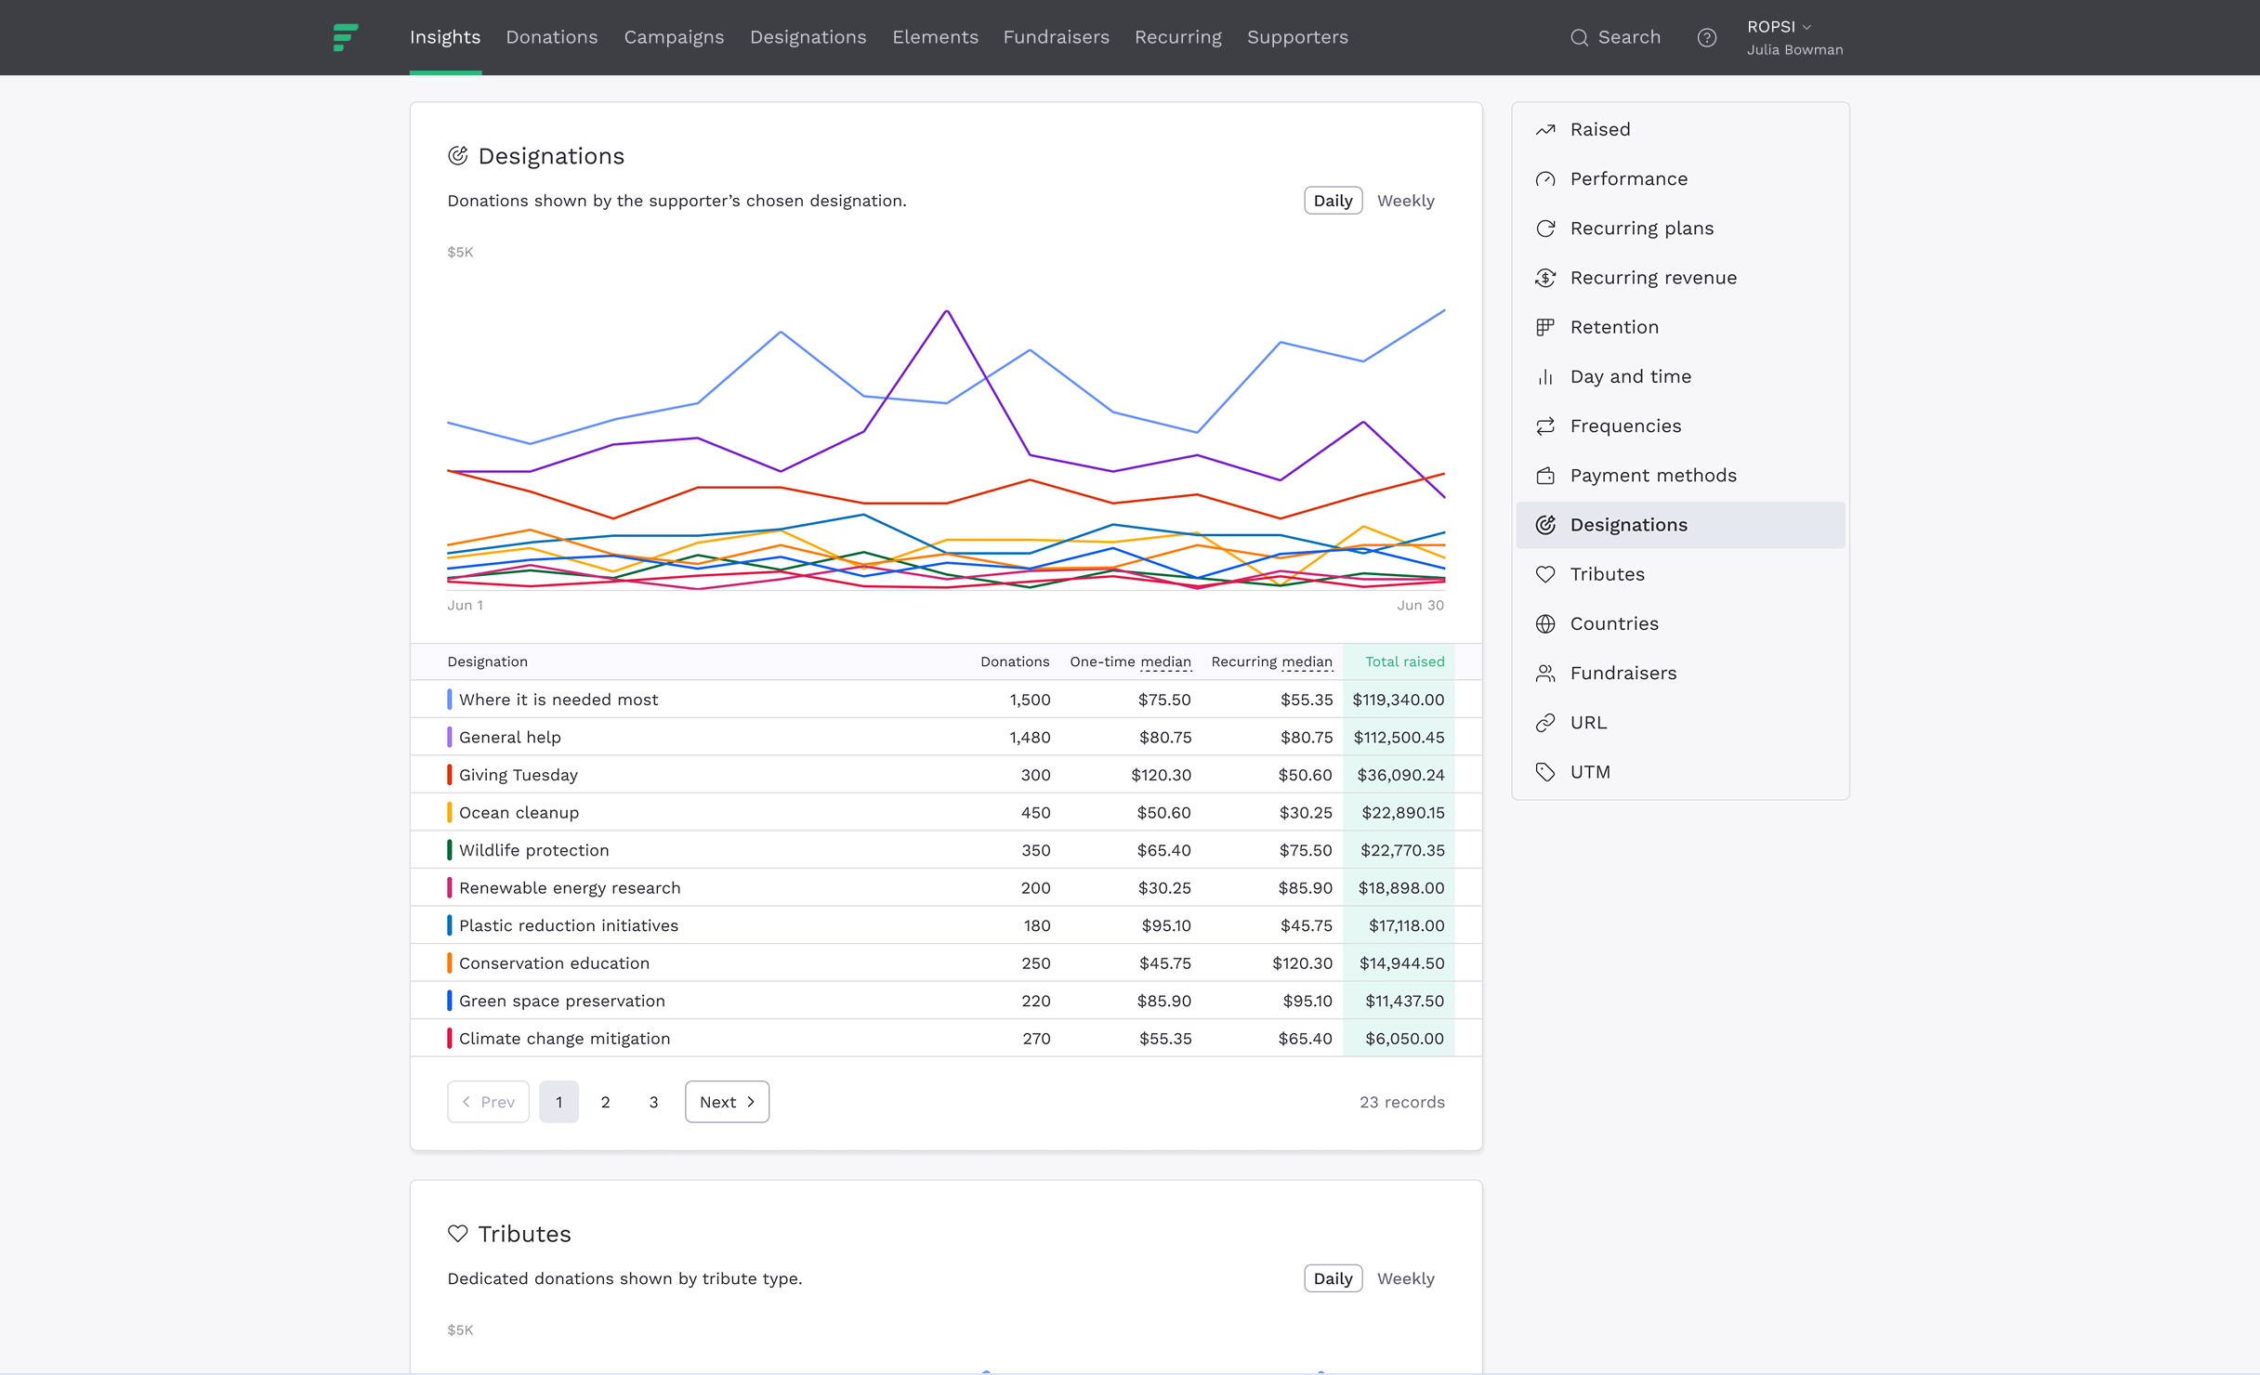Screen dimensions: 2260x1375
Task: Select Daily view for Designations chart
Action: (1333, 201)
